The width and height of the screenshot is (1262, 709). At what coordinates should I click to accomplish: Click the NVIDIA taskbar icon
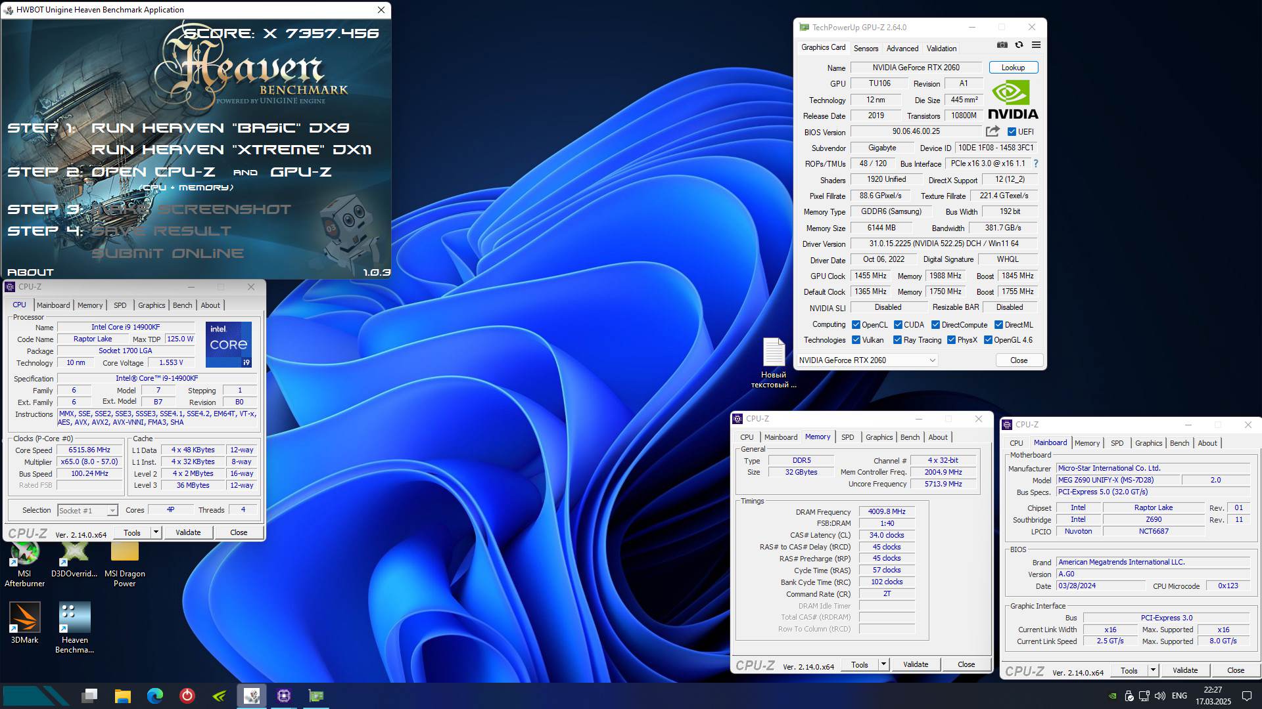(220, 696)
